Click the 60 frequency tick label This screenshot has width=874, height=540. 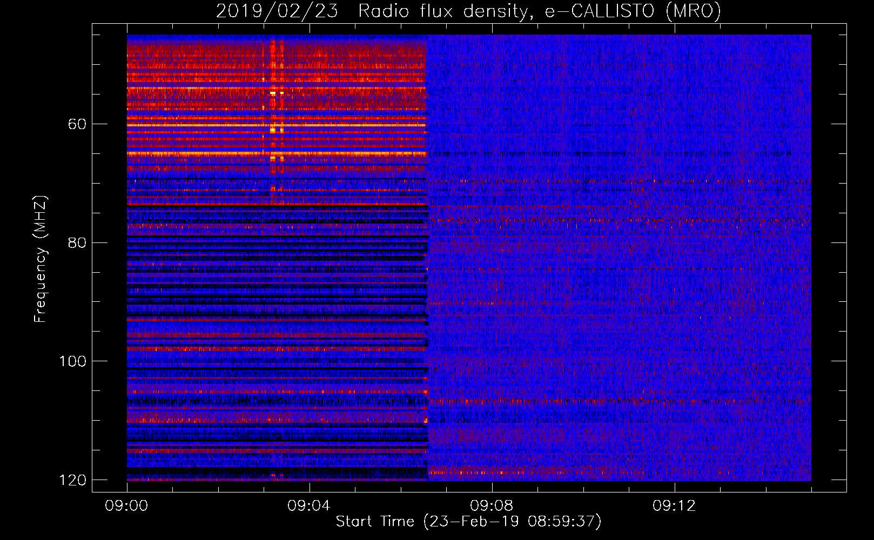tap(77, 124)
